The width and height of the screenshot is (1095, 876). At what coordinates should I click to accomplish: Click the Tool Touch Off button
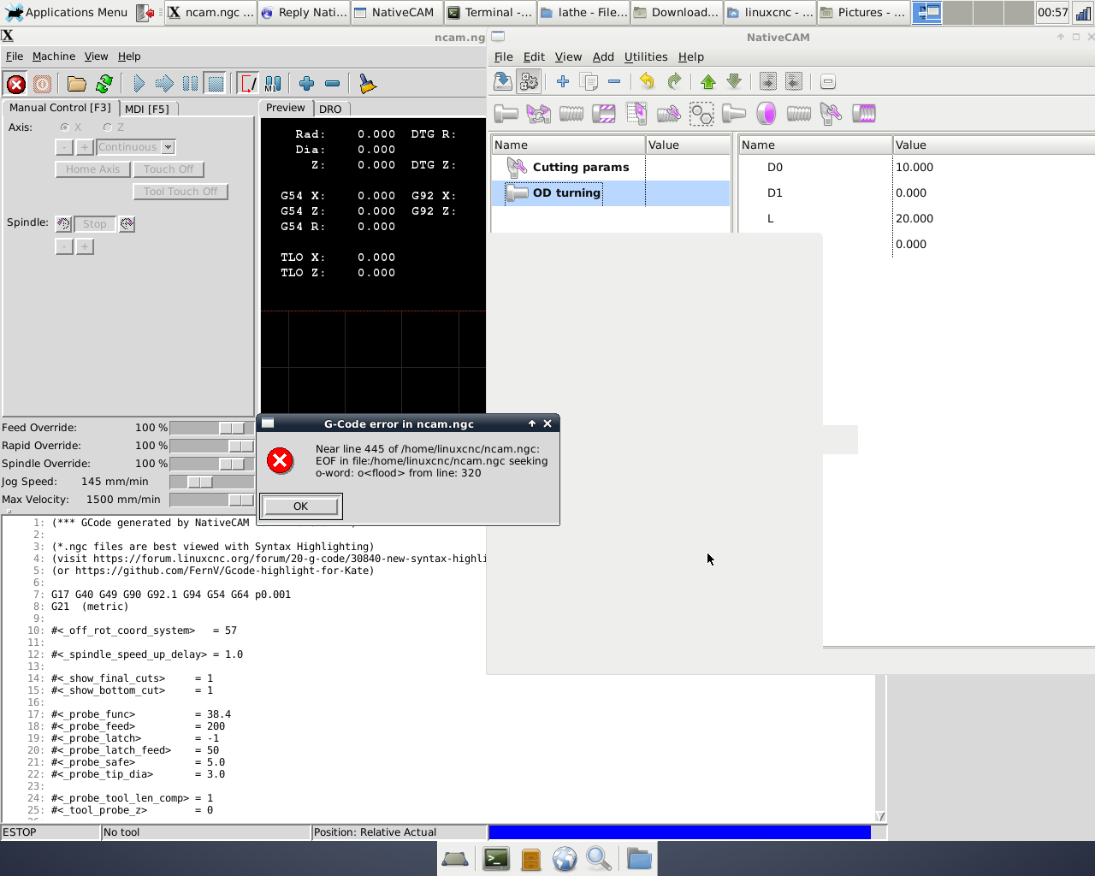pyautogui.click(x=181, y=192)
